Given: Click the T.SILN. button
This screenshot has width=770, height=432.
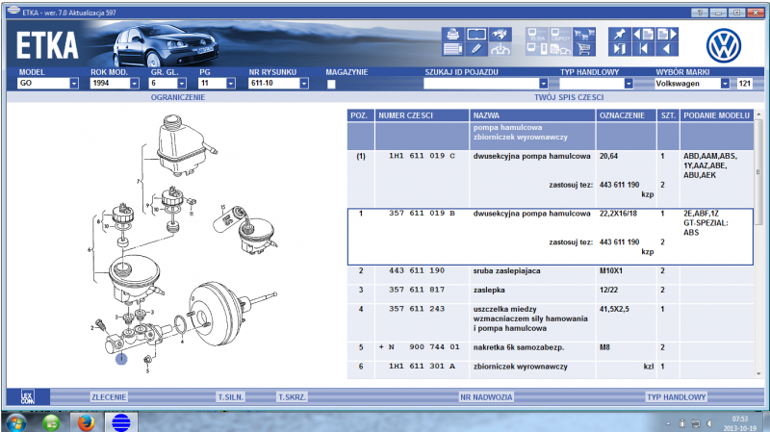Looking at the screenshot, I should (231, 396).
